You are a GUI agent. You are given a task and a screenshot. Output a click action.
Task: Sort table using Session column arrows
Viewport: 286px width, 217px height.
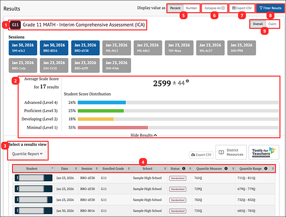pos(97,168)
